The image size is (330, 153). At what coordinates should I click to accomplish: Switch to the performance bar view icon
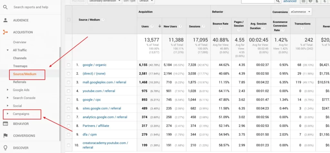pos(317,1)
